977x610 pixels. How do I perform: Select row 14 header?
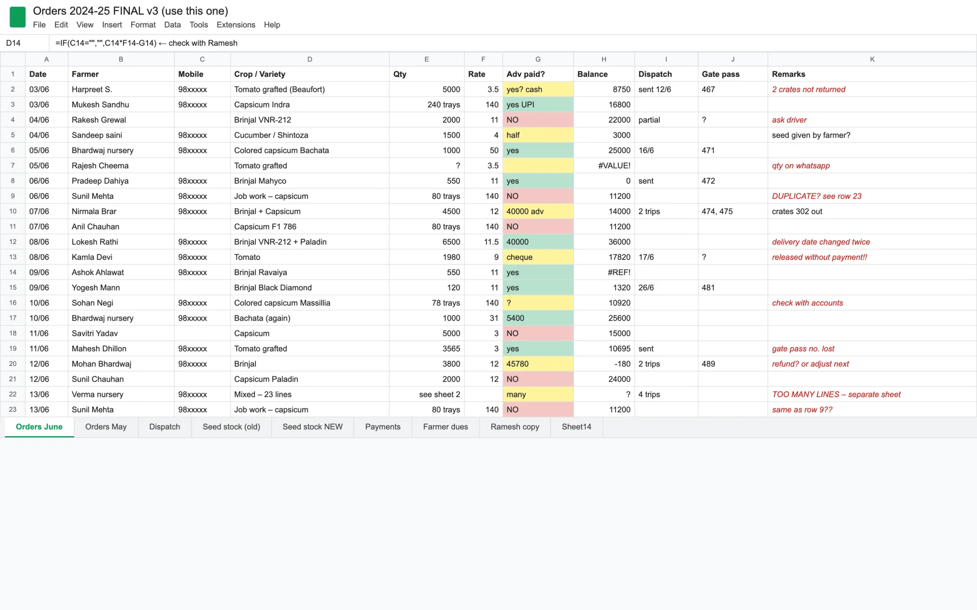[13, 272]
